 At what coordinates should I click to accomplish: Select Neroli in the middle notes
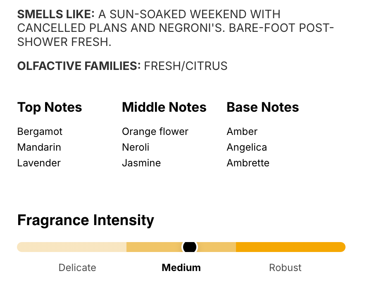click(136, 147)
